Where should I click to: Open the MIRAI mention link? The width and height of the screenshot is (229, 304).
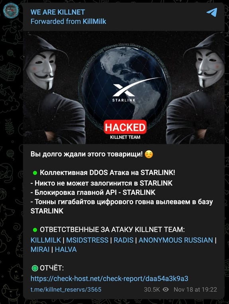(x=40, y=249)
